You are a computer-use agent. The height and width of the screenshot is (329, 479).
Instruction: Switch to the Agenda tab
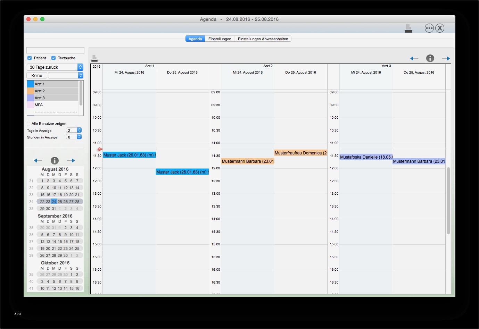point(195,39)
